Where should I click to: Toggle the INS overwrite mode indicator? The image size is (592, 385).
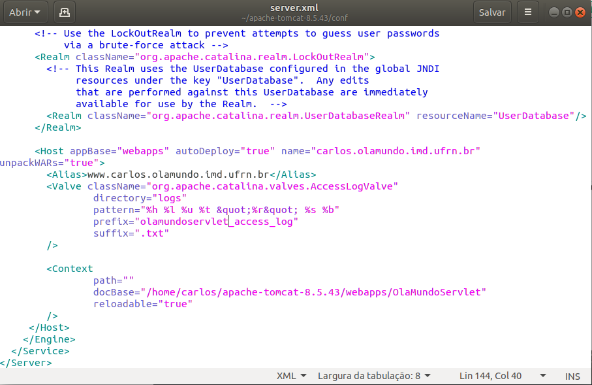coord(572,376)
